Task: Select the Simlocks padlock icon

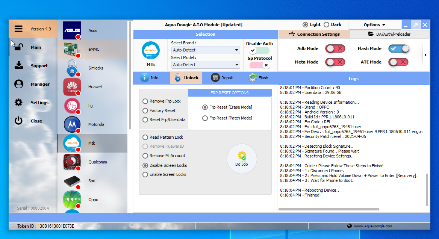Action: tap(72, 68)
